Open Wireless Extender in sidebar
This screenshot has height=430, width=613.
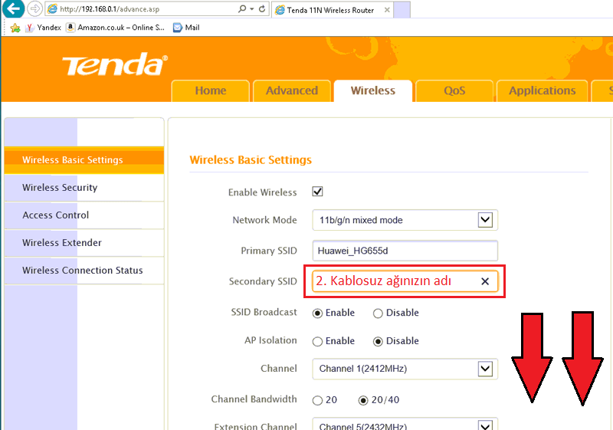(84, 243)
